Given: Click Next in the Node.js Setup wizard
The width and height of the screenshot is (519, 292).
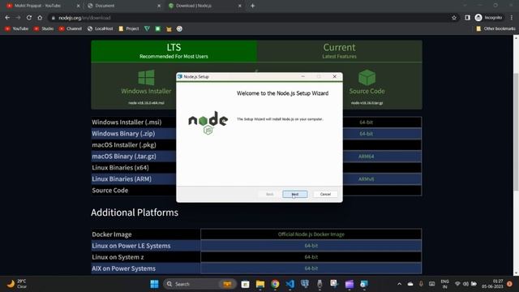Looking at the screenshot, I should click(x=295, y=194).
